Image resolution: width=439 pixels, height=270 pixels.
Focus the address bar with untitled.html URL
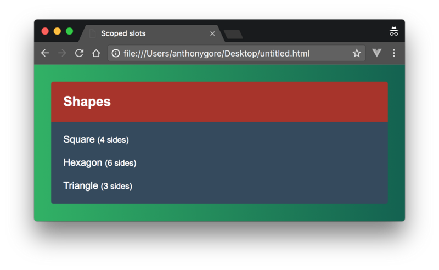tap(230, 53)
